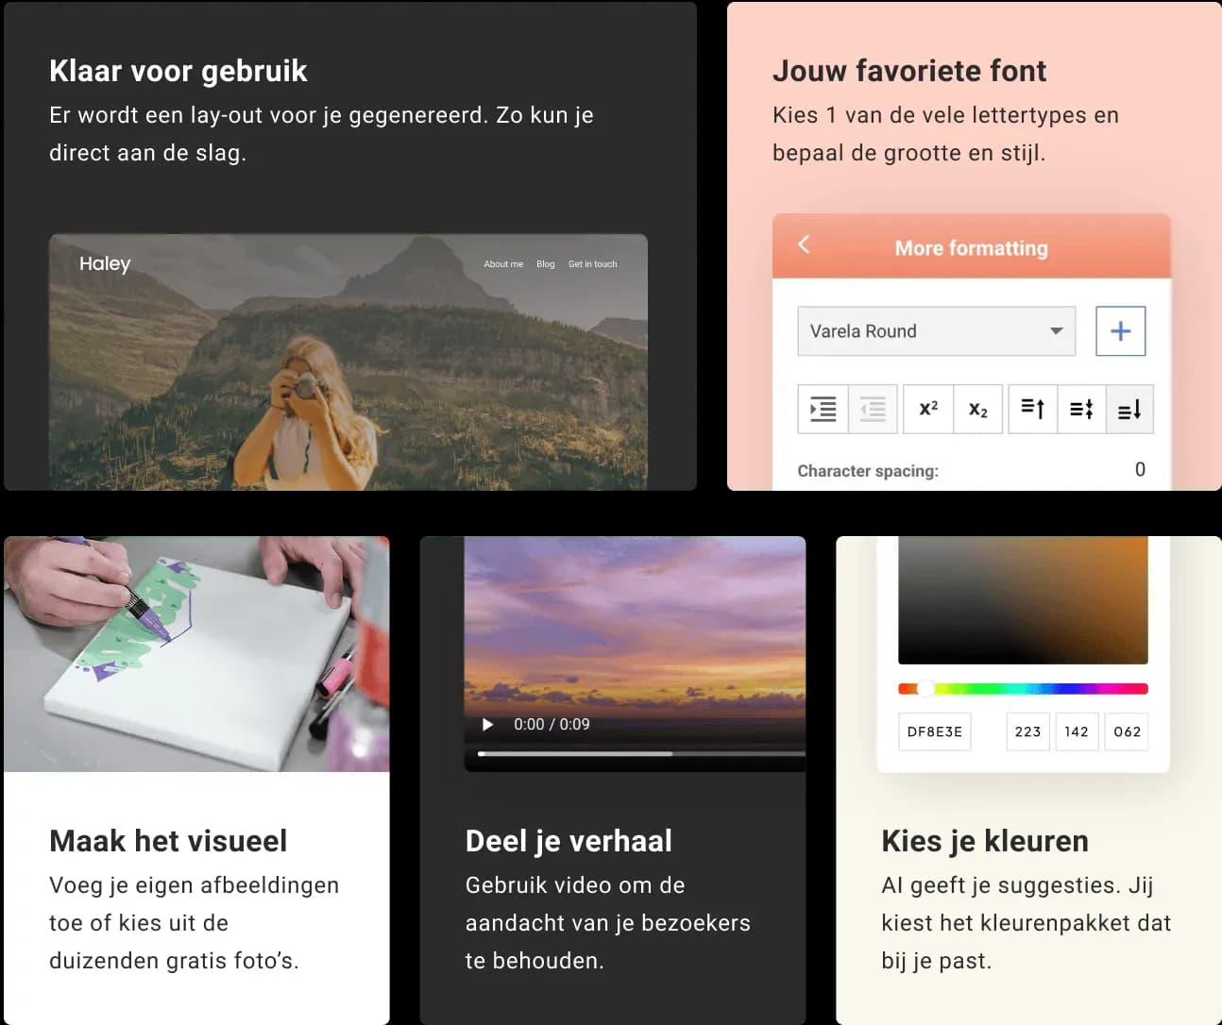Click the canvas painting photo
Screen dimensions: 1222x1025
pos(196,654)
